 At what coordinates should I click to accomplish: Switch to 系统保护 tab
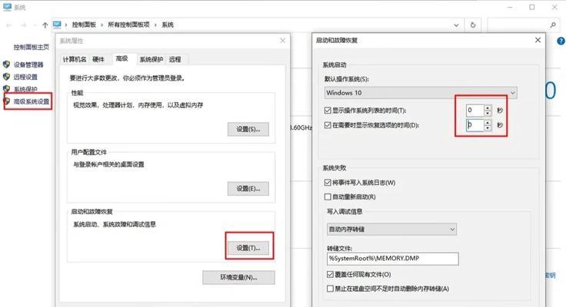pyautogui.click(x=151, y=59)
